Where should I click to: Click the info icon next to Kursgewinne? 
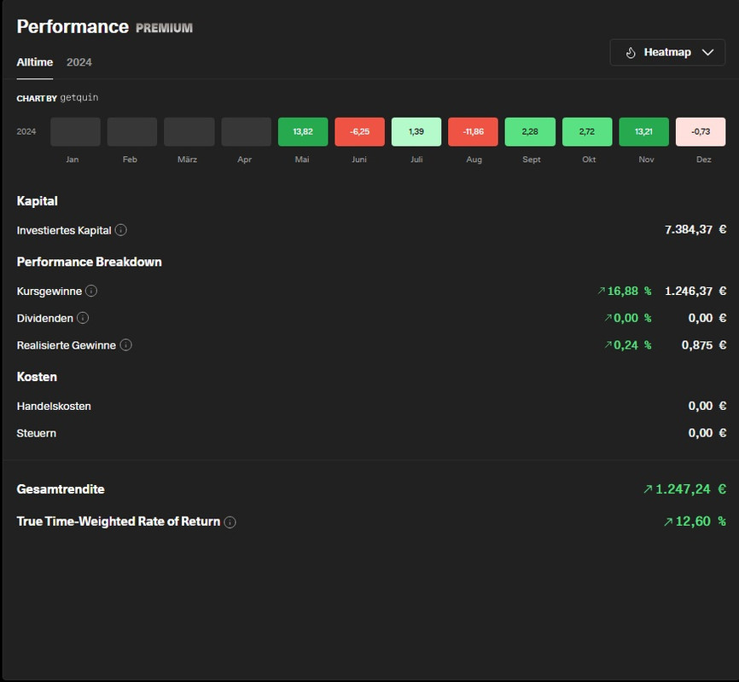coord(91,291)
